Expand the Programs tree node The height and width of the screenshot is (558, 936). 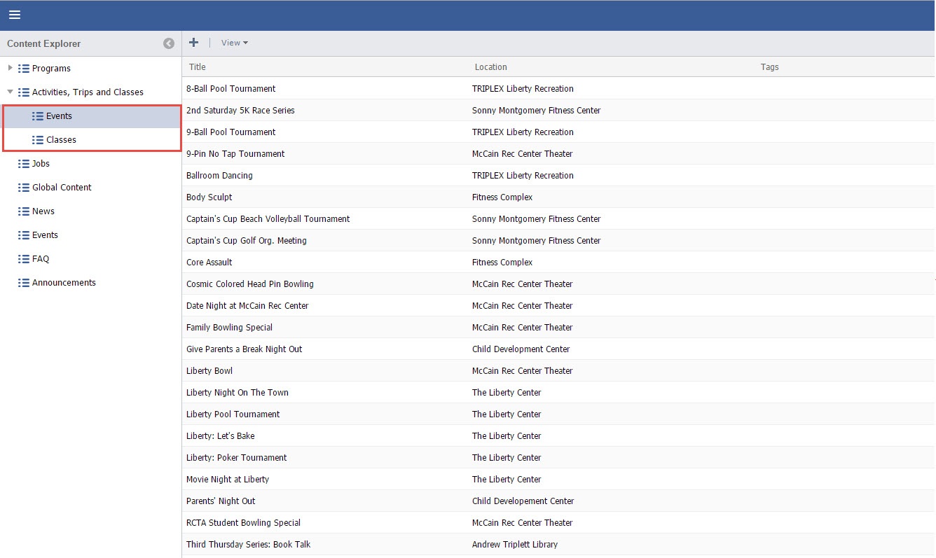(x=10, y=68)
